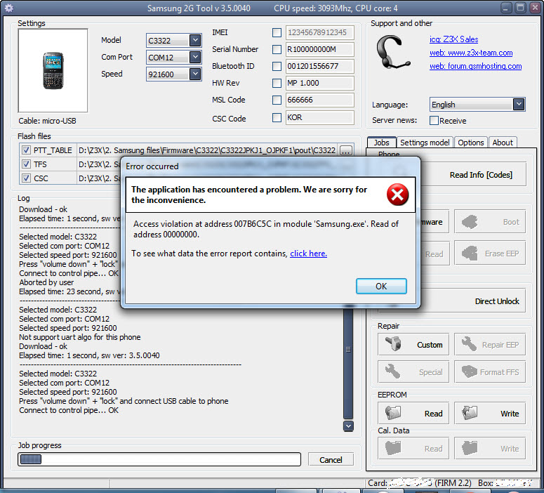Click log line 'Not support uart algo for this phone'

coord(80,337)
